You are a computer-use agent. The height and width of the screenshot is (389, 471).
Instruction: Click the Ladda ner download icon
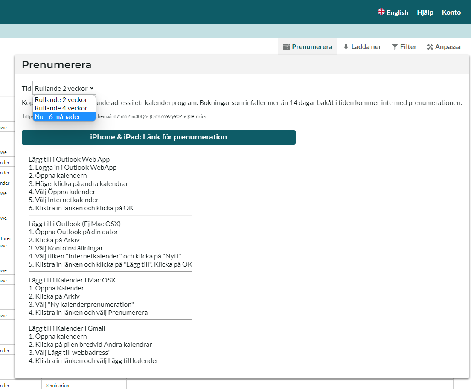346,47
